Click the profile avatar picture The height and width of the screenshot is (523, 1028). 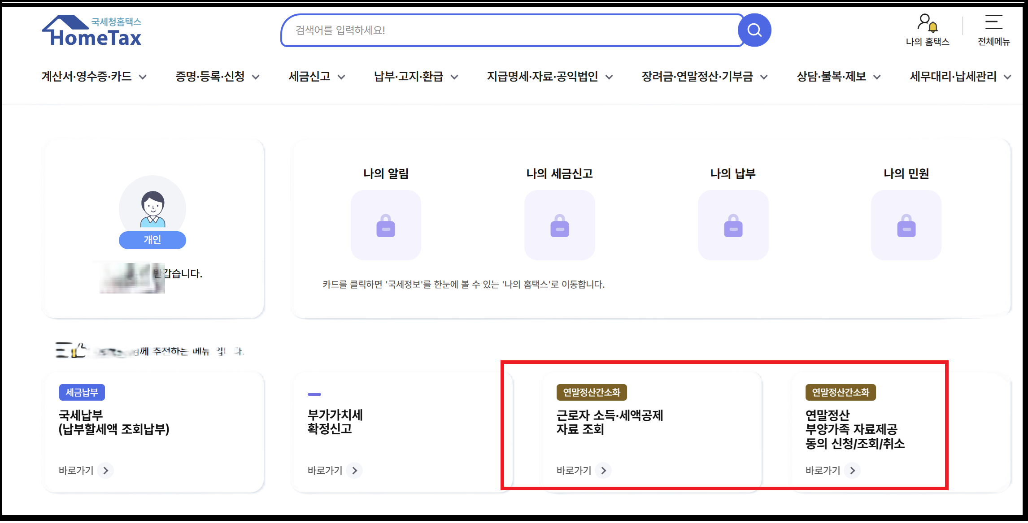coord(152,208)
